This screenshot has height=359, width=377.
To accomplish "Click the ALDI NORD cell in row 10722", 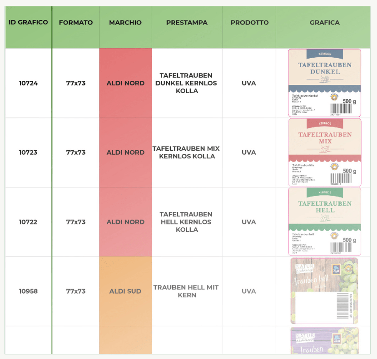I will [125, 222].
